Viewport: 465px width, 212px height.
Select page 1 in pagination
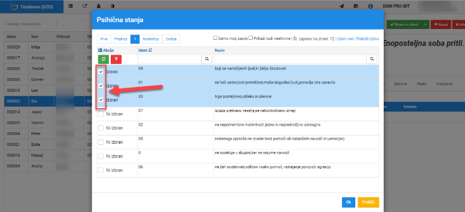135,39
